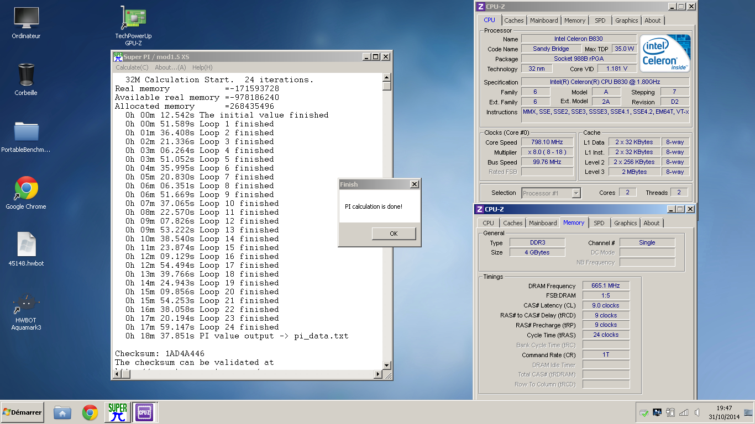Viewport: 755px width, 424px height.
Task: Click the Code Name field Sandy Bridge
Action: (551, 49)
